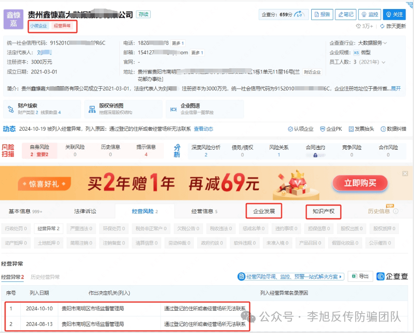Select 历史信息 in risk scan row
This screenshot has height=333, width=414.
110,151
